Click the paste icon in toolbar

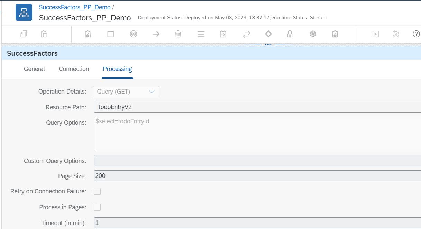coord(44,34)
